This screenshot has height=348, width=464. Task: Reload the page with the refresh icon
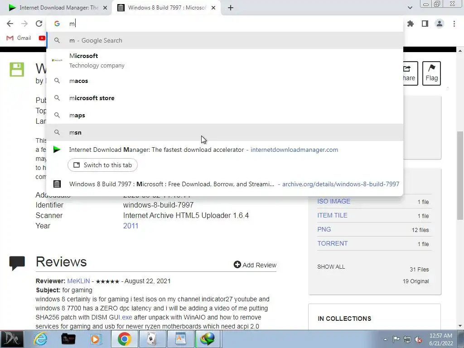point(39,24)
